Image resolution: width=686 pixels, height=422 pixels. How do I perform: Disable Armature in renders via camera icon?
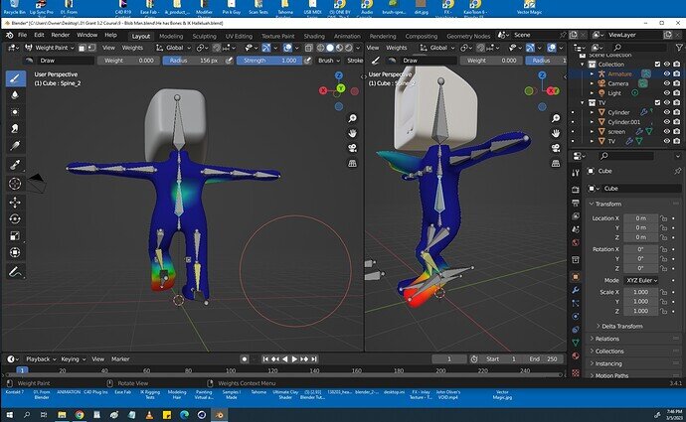[677, 73]
